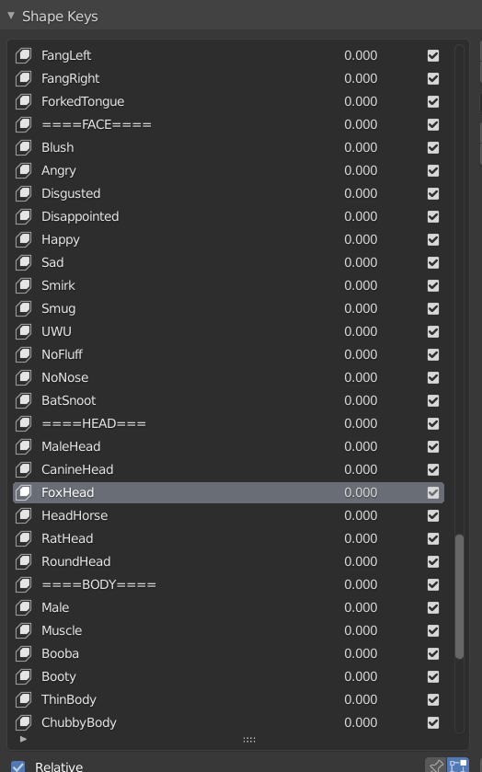Disable the Angry shape key checkbox
The width and height of the screenshot is (482, 772).
(432, 170)
